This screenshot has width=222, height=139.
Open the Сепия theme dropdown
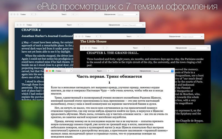(x=128, y=14)
